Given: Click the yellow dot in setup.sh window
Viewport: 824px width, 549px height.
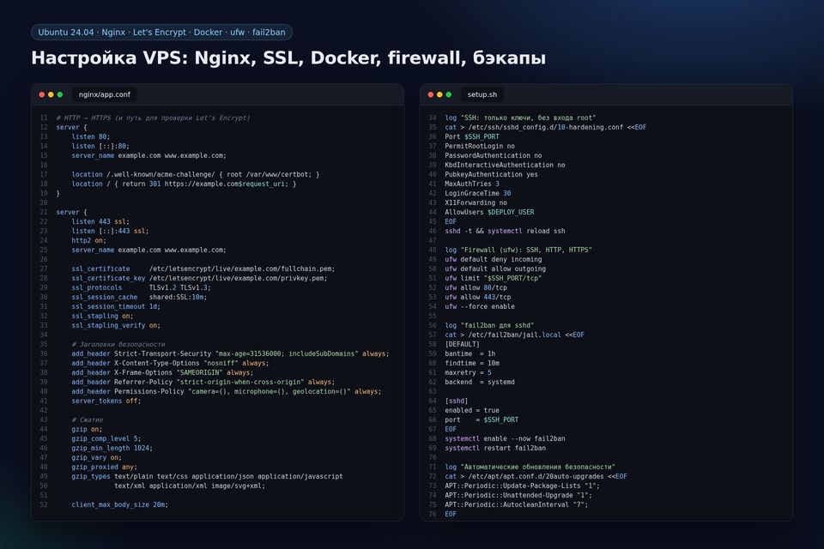Looking at the screenshot, I should [439, 94].
